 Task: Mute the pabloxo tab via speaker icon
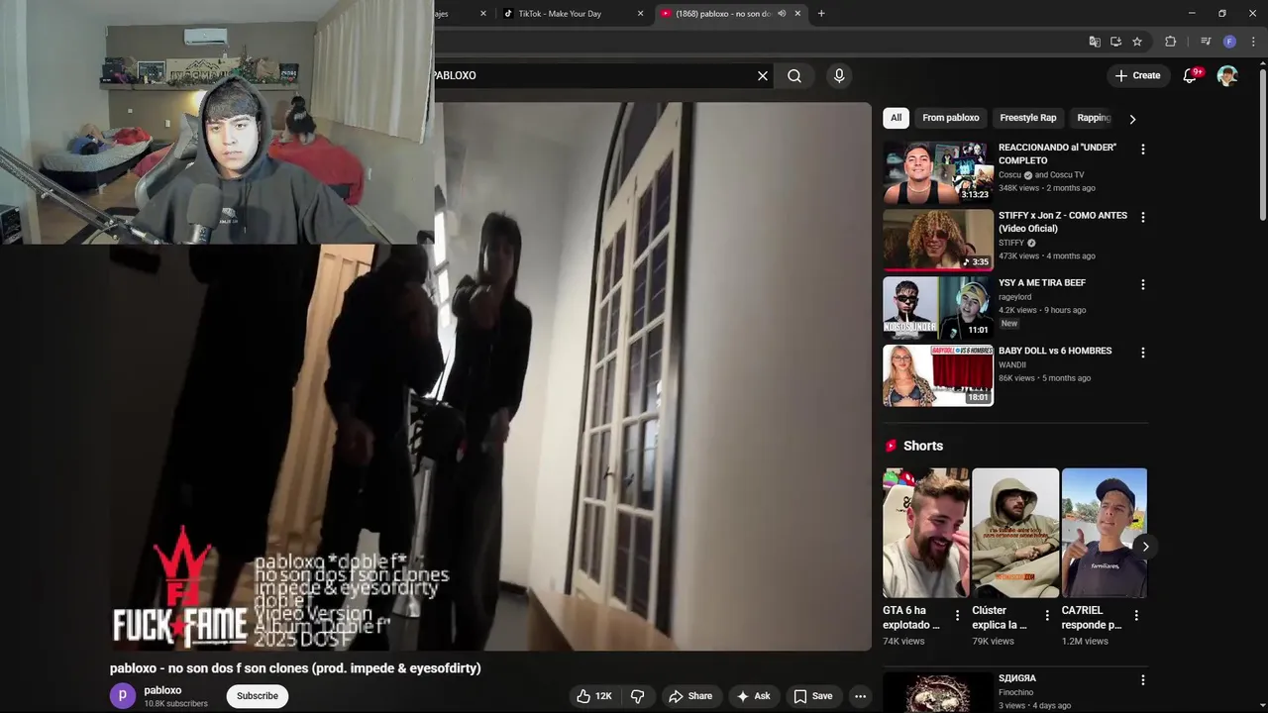(782, 14)
